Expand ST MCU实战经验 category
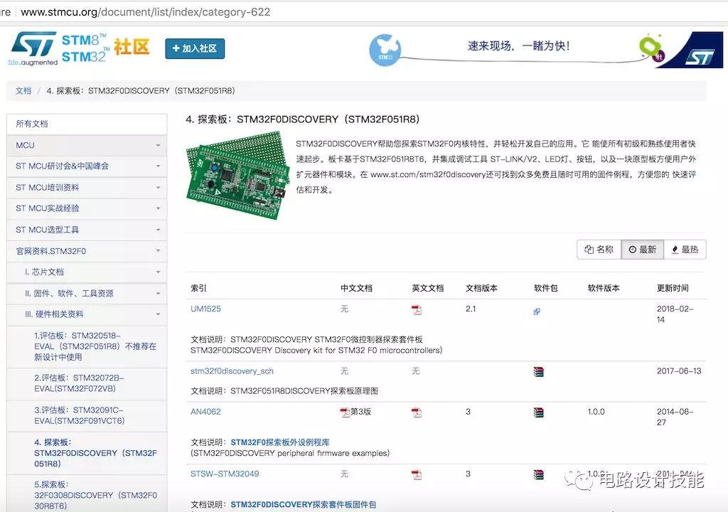Image resolution: width=728 pixels, height=512 pixels. click(x=87, y=208)
